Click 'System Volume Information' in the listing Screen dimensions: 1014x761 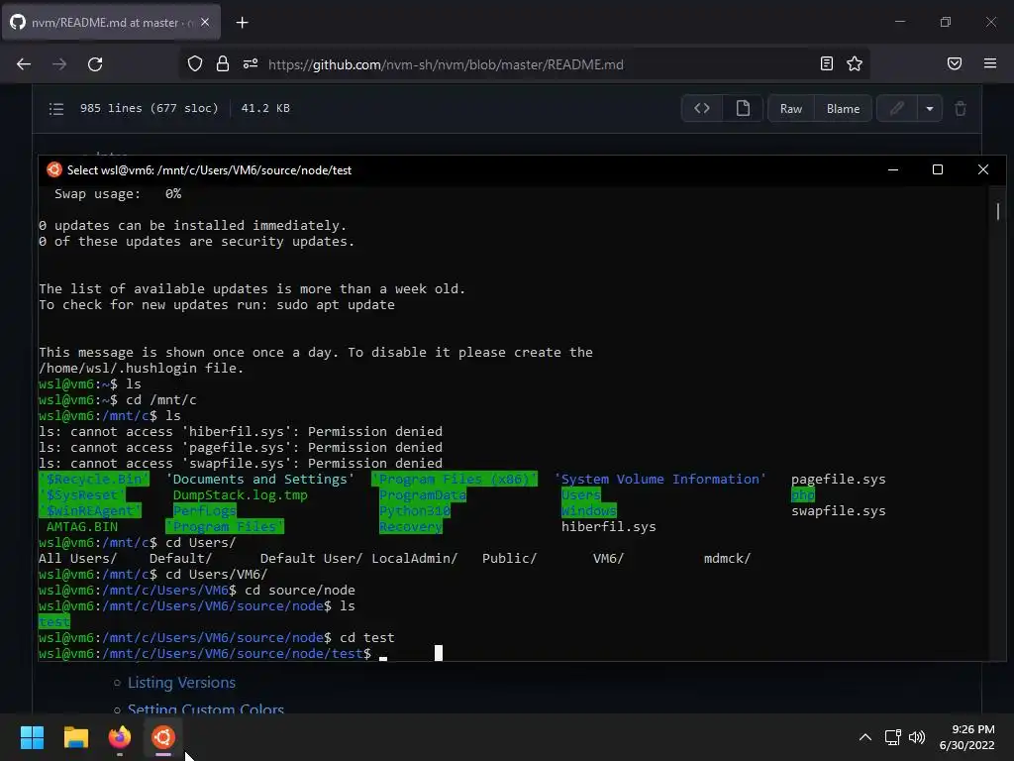pyautogui.click(x=659, y=480)
